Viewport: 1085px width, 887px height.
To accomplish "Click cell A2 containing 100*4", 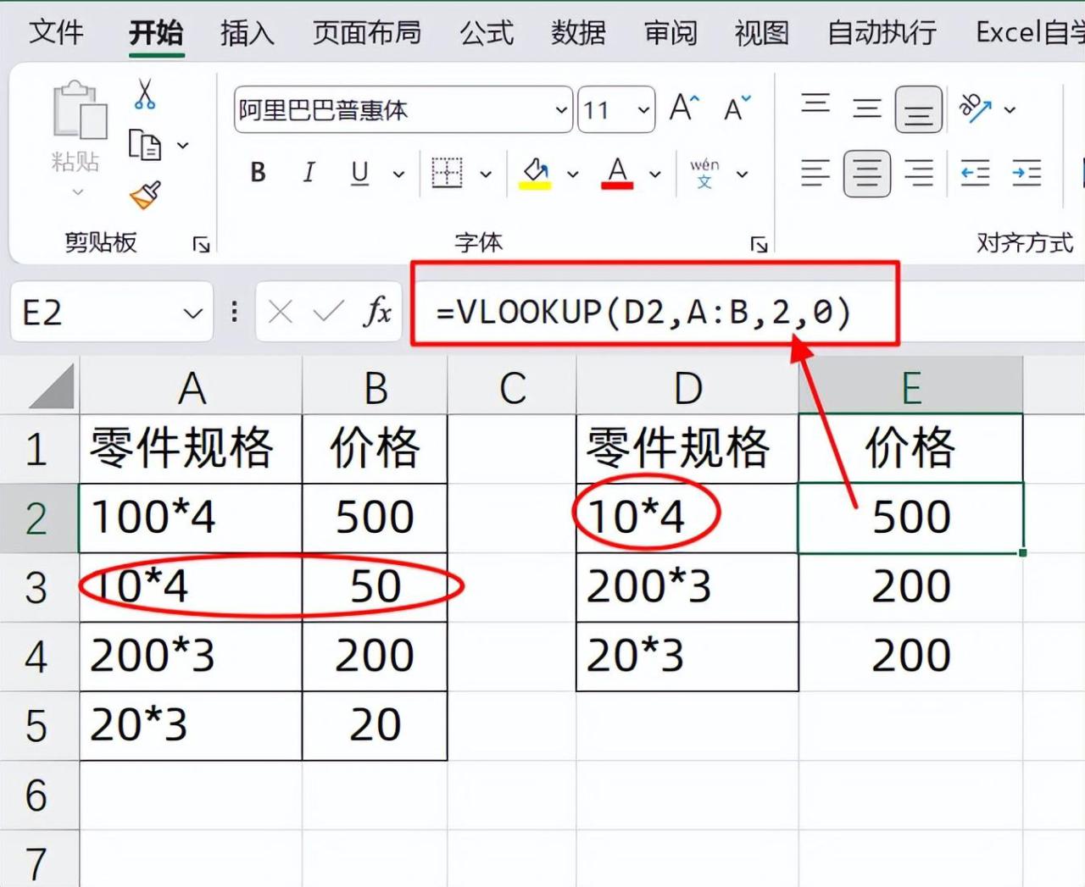I will point(191,518).
